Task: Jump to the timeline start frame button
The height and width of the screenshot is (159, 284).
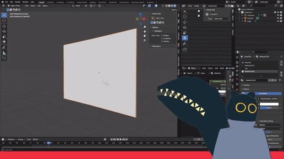Action: pyautogui.click(x=111, y=140)
